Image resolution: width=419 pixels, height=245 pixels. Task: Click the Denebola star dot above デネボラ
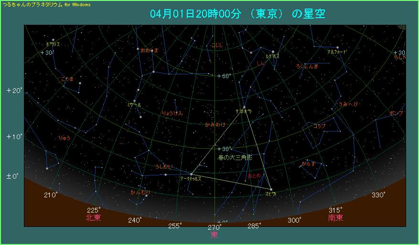[244, 107]
